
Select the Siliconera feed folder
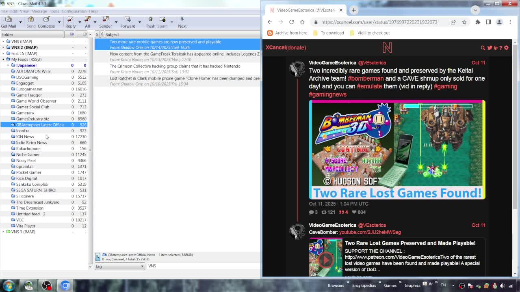[25, 196]
